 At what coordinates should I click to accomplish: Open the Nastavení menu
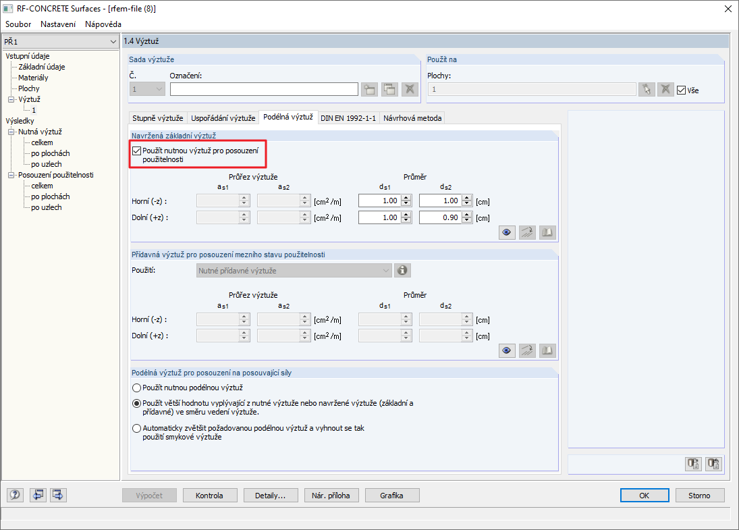click(57, 24)
